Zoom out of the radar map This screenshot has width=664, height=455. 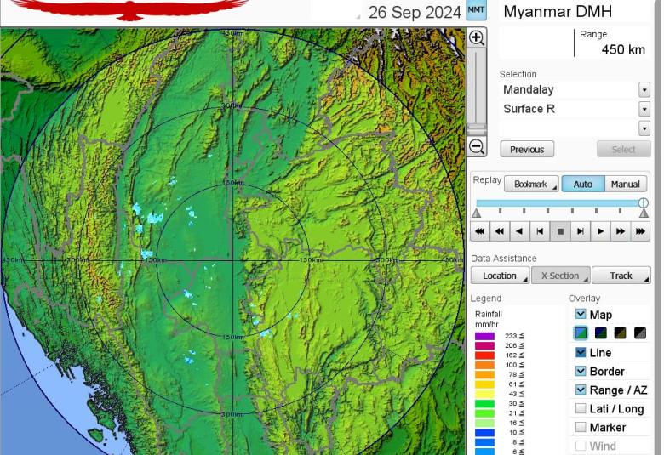pos(477,146)
